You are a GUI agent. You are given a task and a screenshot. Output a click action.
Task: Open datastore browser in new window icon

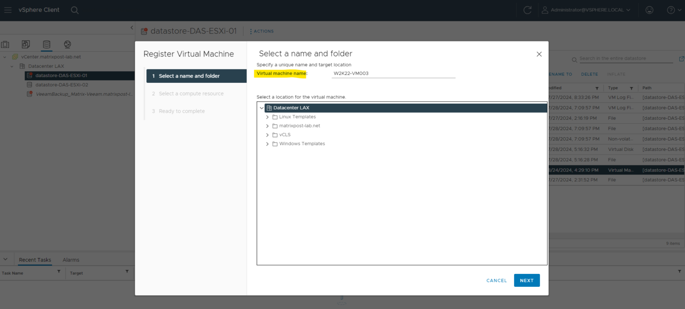pos(681,58)
